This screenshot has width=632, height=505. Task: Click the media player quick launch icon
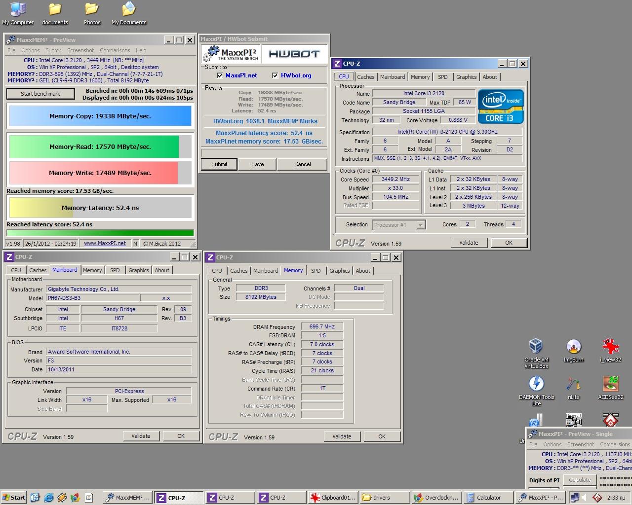pyautogui.click(x=62, y=498)
